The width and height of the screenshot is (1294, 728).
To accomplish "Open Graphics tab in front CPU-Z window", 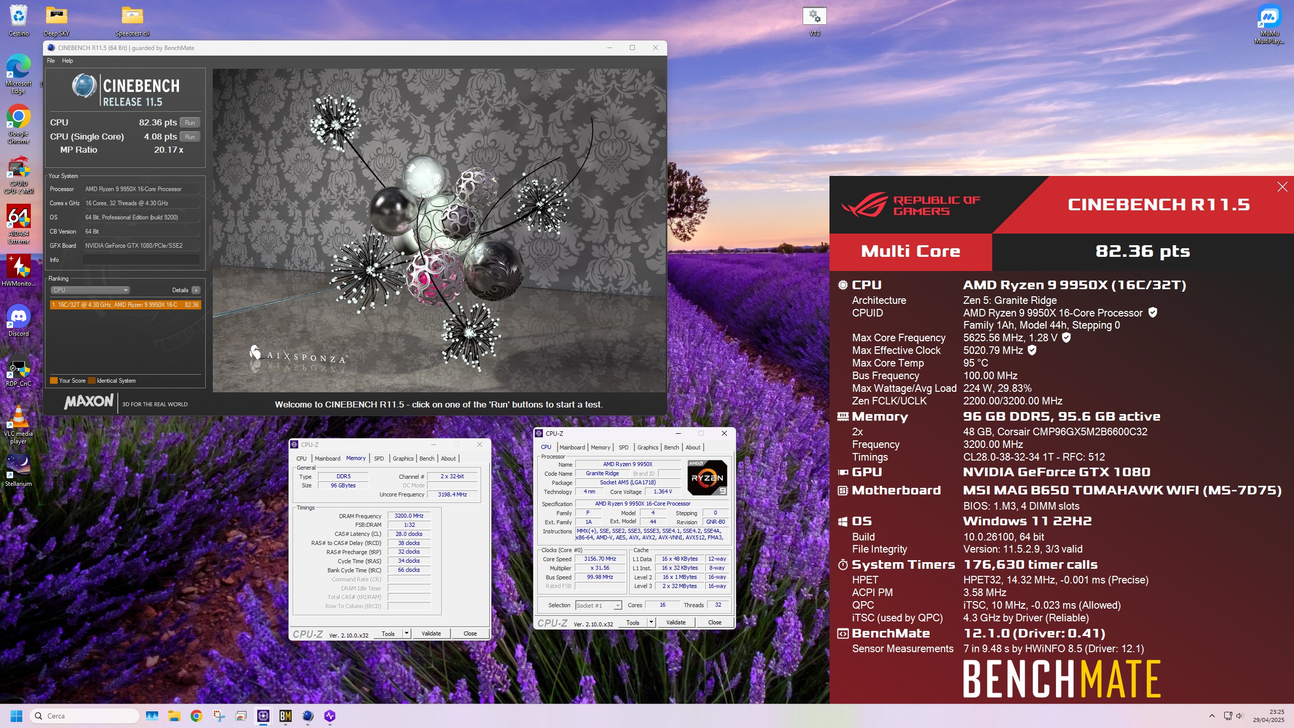I will click(x=648, y=447).
